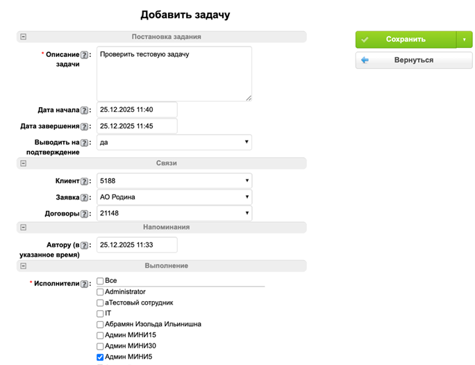
Task: Click help icon beside Дата начала
Action: tap(85, 110)
